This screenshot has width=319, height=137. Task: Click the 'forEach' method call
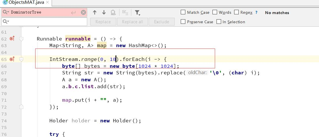coord(134,59)
